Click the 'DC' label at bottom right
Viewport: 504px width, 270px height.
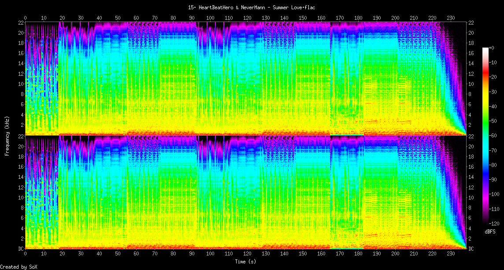tap(471, 249)
